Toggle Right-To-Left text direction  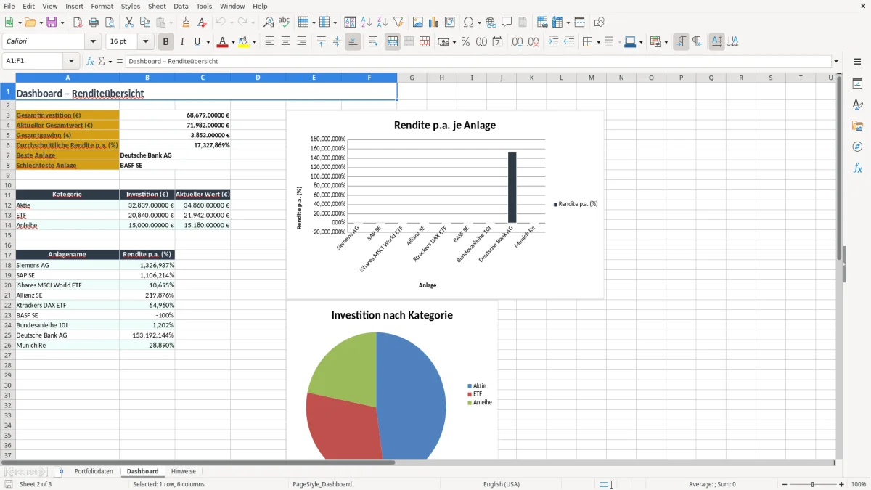(697, 42)
